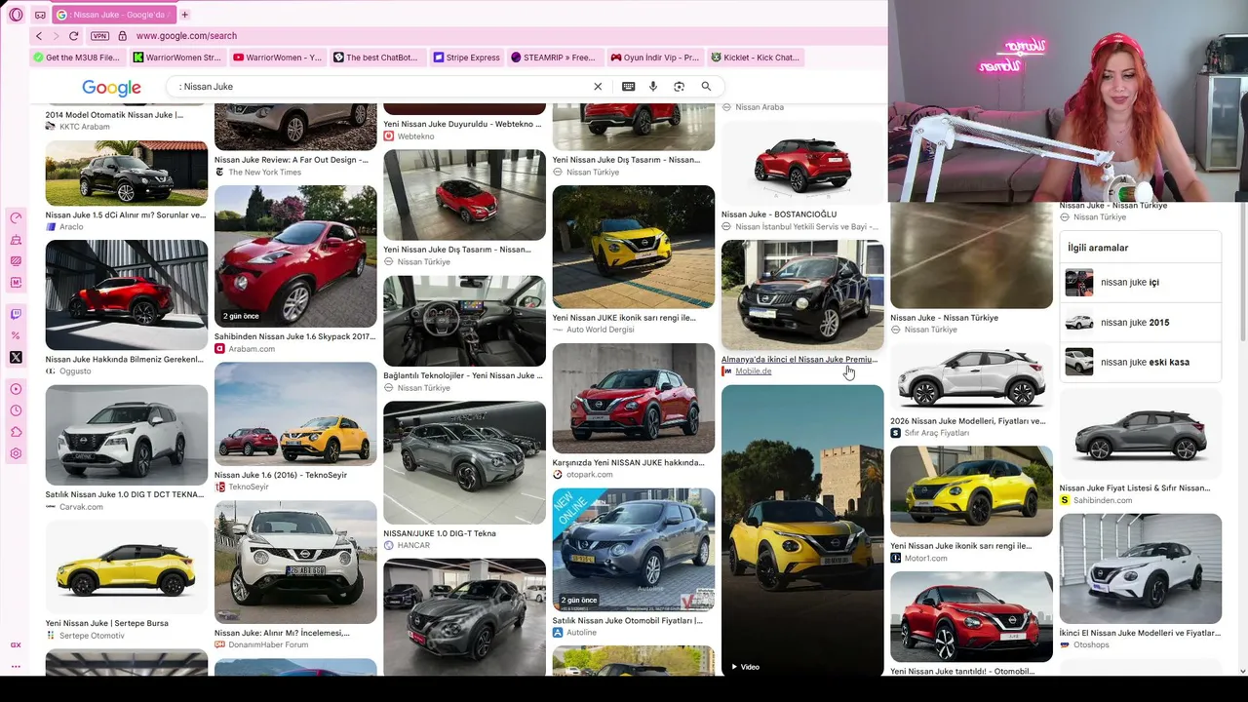Submit the search with the magnifier icon

pyautogui.click(x=706, y=87)
